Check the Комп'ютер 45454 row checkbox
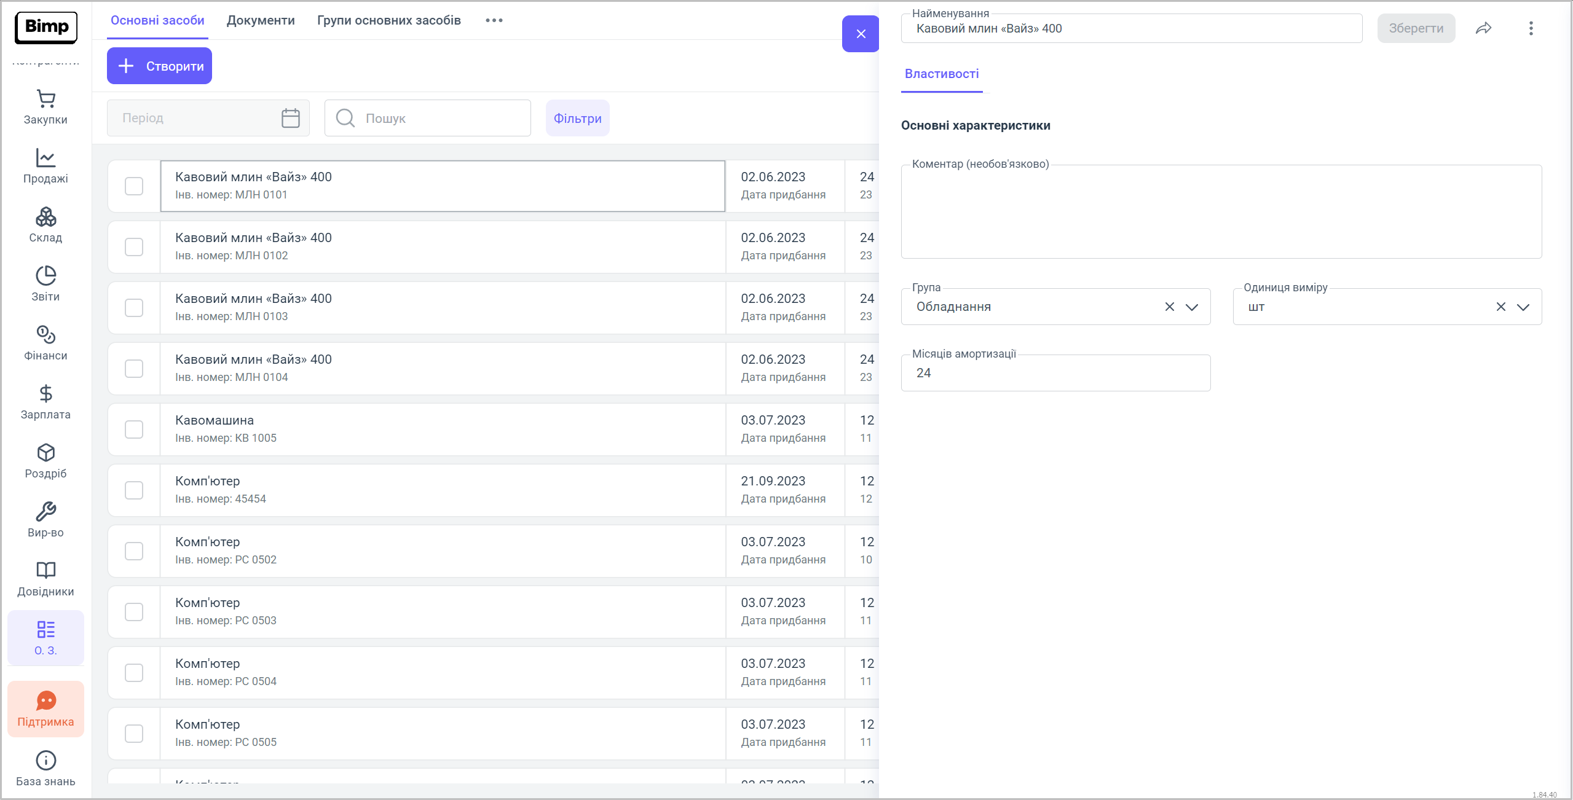Screen dimensions: 1573x800 pos(134,490)
